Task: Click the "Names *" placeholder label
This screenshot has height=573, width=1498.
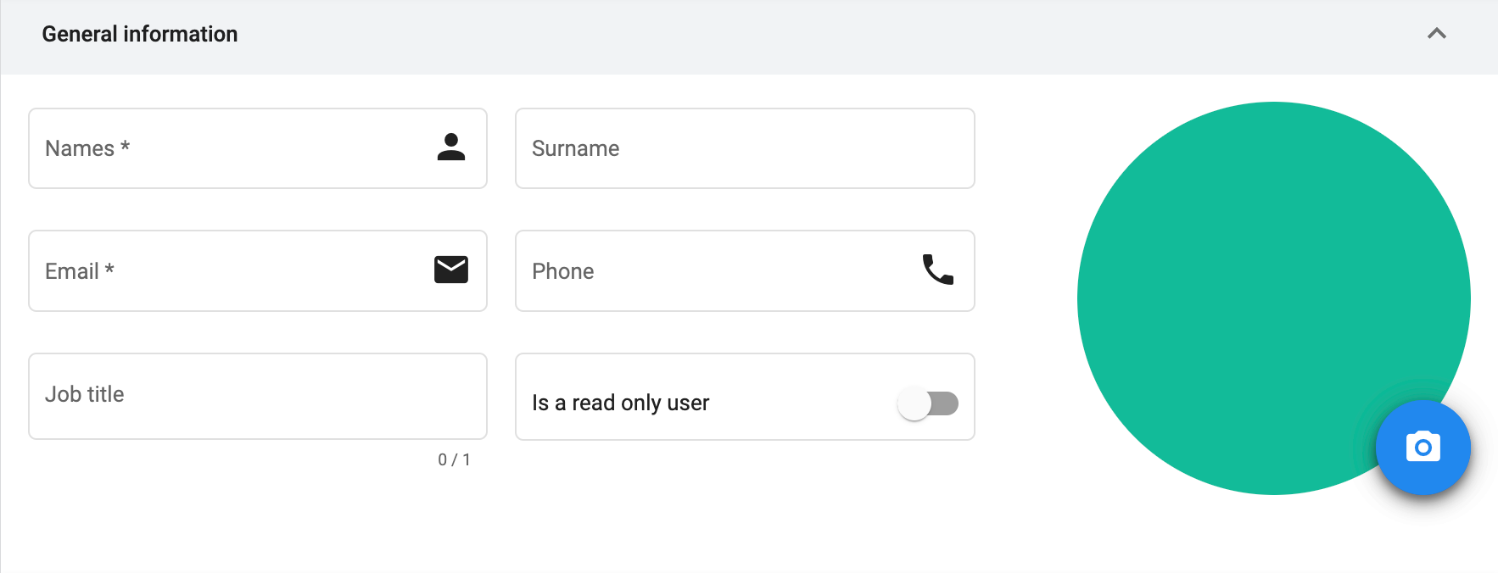Action: click(87, 148)
